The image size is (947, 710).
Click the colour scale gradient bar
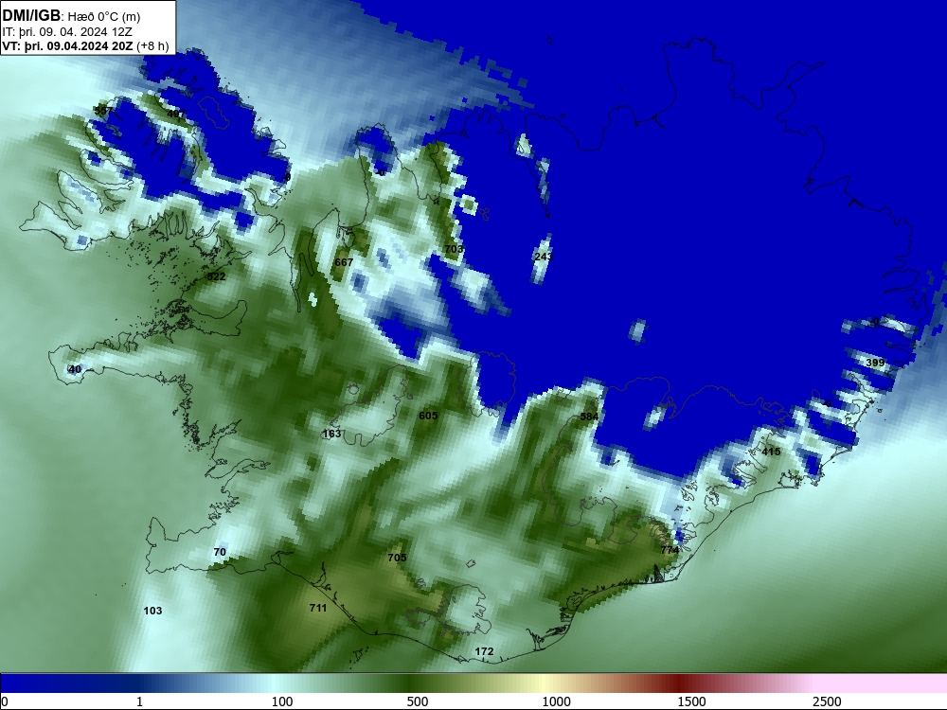click(473, 683)
